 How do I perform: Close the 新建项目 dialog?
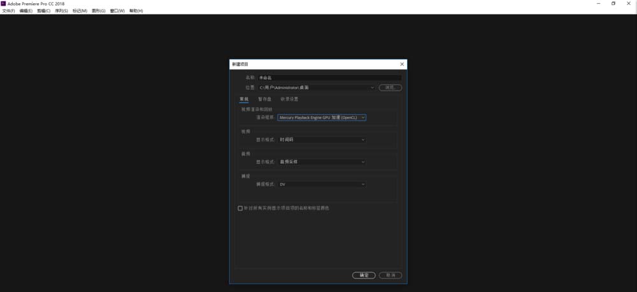(402, 64)
